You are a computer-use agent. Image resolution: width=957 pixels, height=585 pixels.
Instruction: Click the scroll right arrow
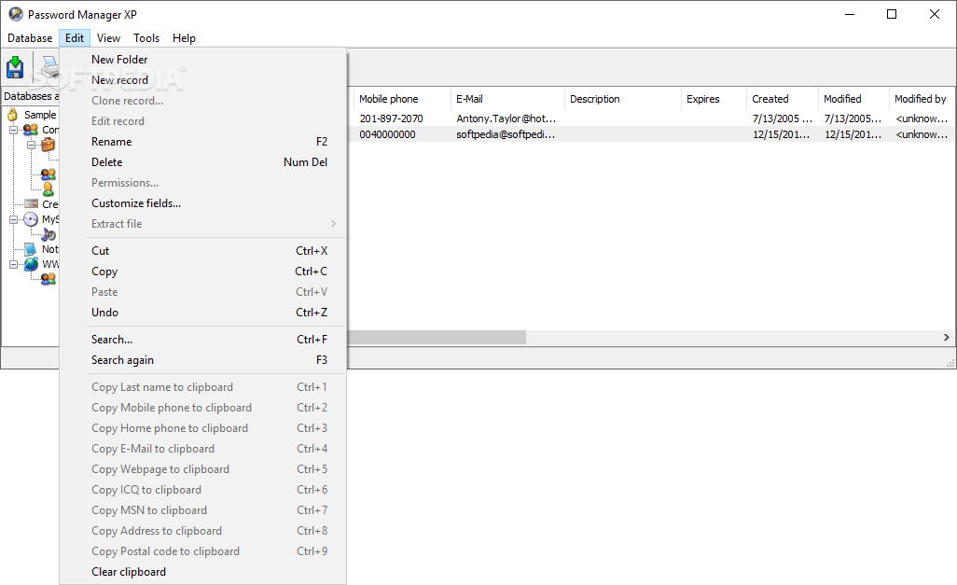946,337
